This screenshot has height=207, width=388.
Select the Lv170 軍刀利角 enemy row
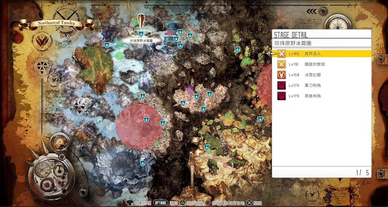tap(321, 85)
